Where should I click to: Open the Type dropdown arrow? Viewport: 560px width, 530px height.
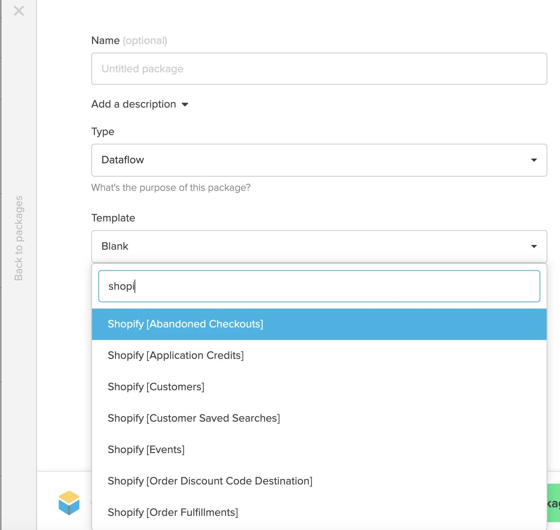pyautogui.click(x=534, y=160)
